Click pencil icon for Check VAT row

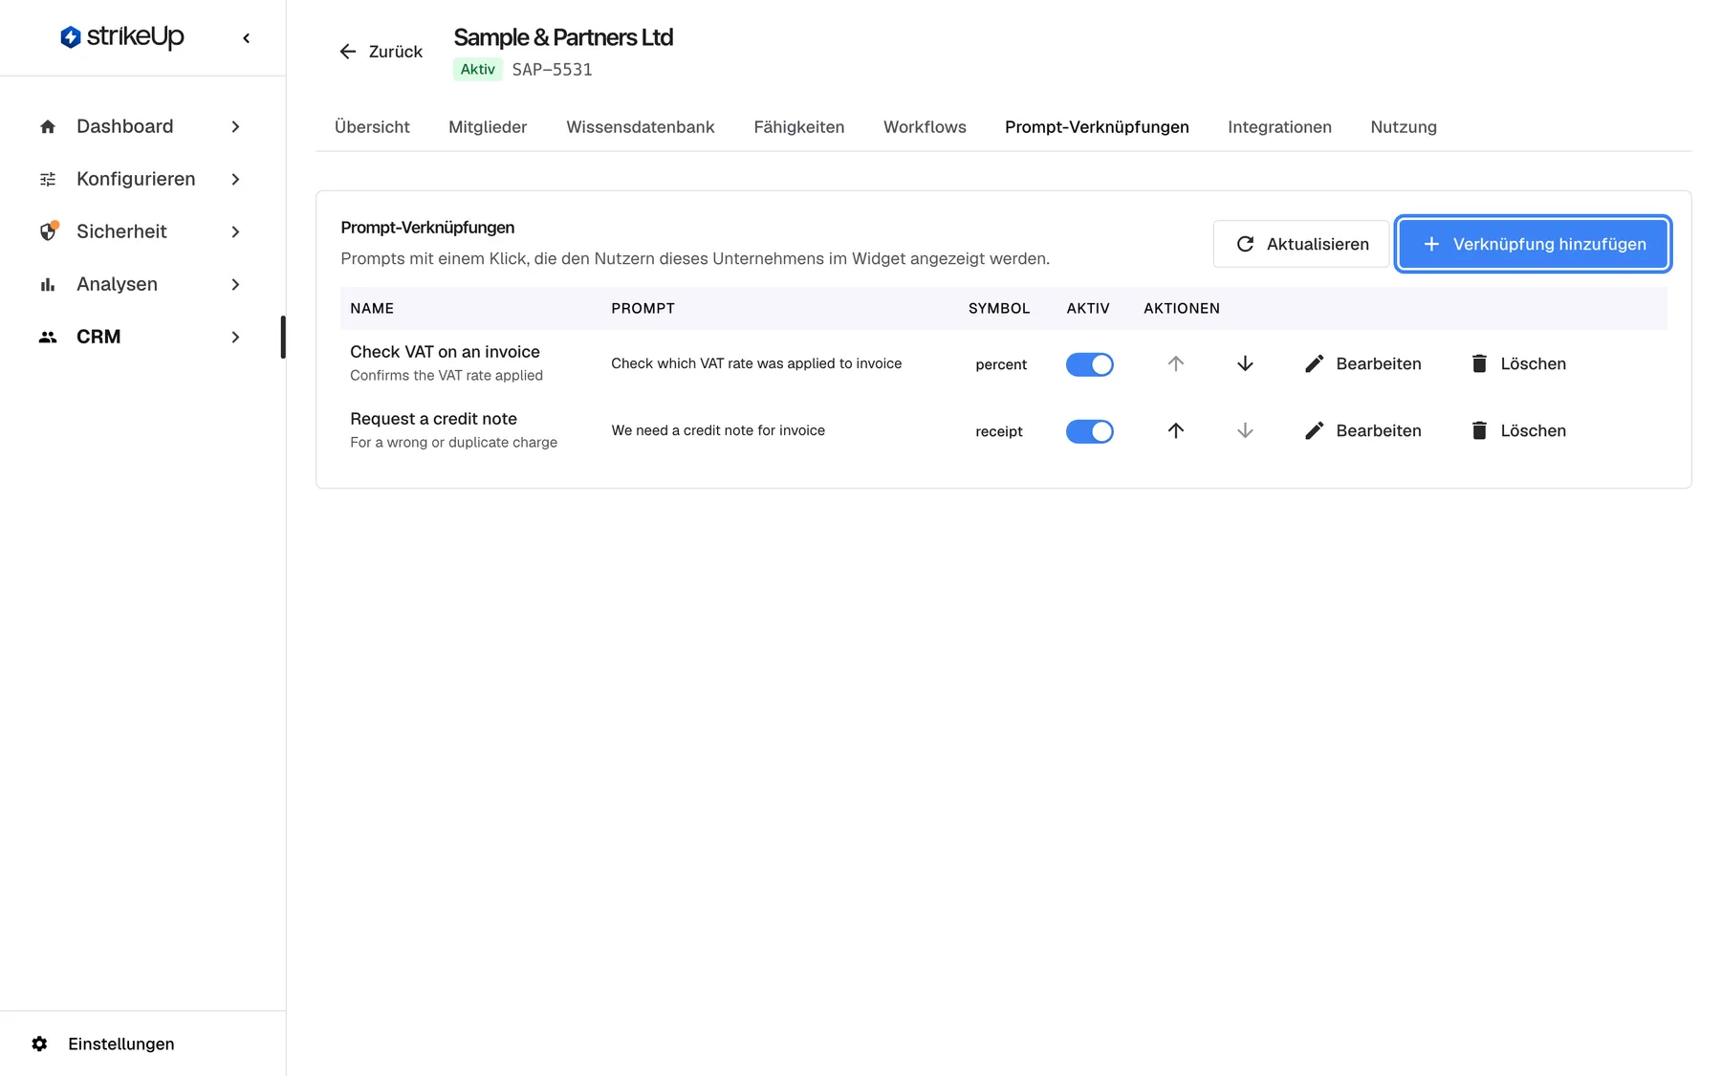tap(1315, 363)
